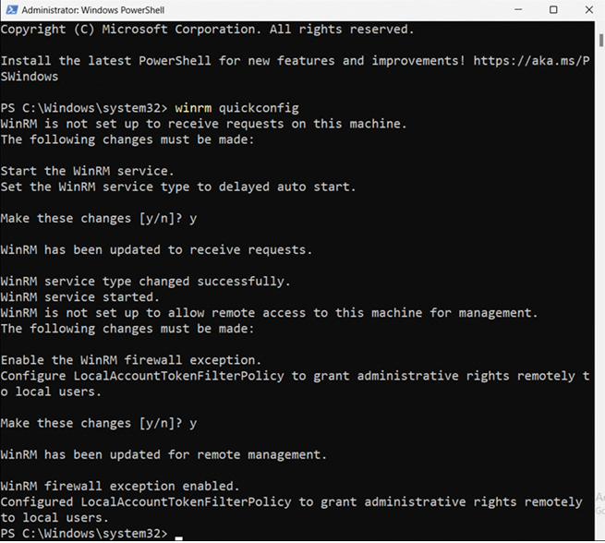Close the Administrator PowerShell window

(588, 9)
